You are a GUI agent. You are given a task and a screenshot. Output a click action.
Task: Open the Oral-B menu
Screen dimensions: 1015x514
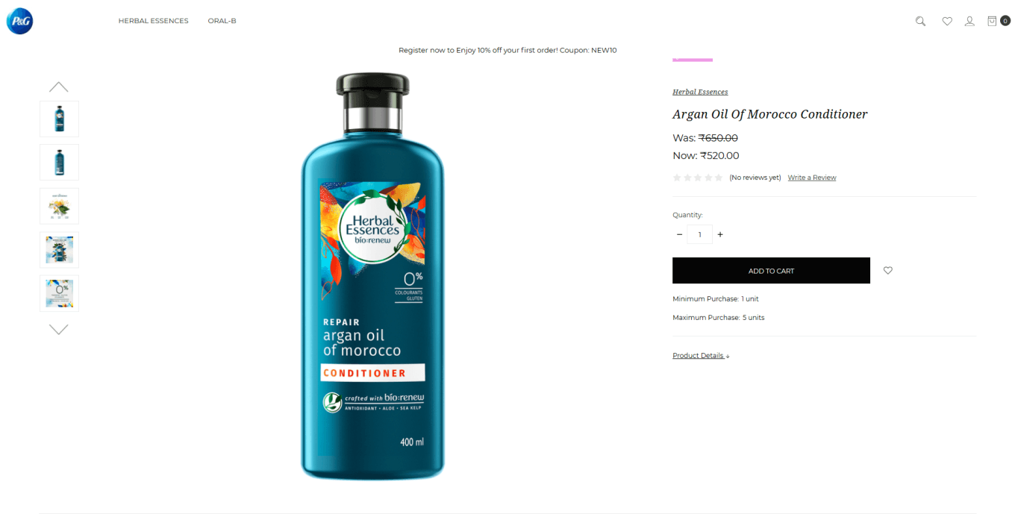[222, 21]
